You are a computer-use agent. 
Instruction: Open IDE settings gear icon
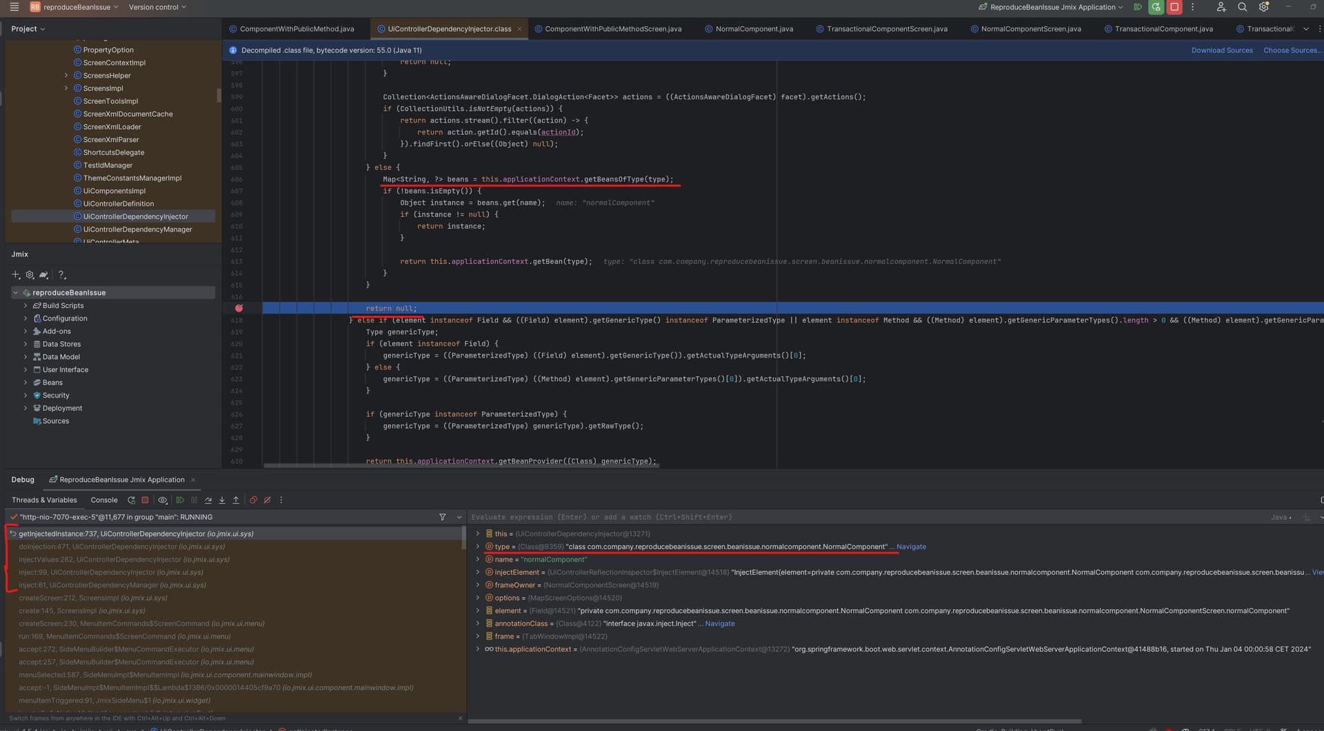coord(1263,7)
